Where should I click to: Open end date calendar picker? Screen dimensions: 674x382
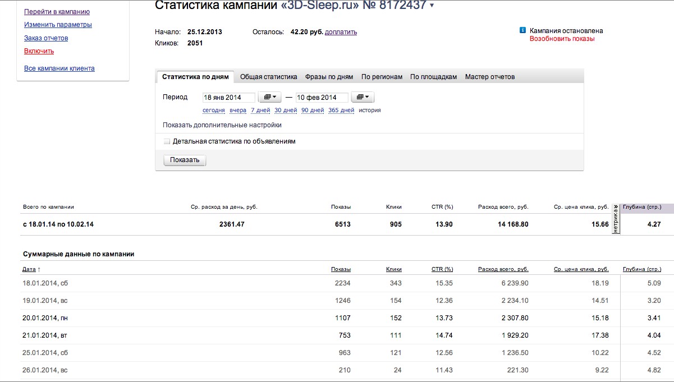click(363, 97)
